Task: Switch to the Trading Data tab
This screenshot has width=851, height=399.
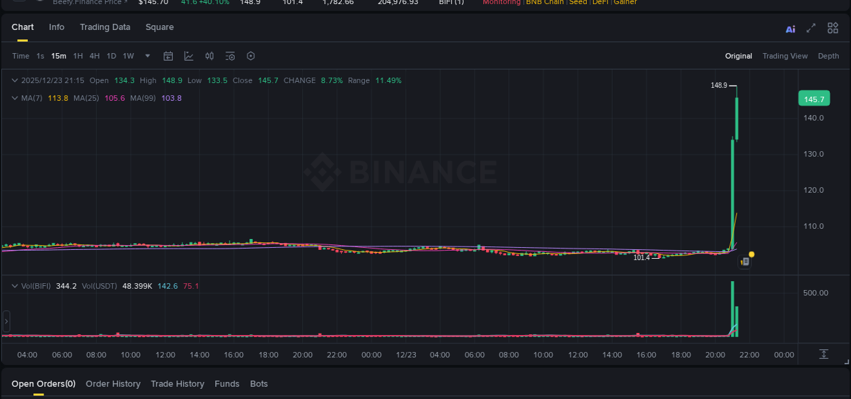Action: (x=105, y=27)
